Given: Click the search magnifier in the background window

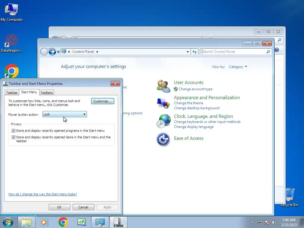Looking at the screenshot, I should pos(279,40).
